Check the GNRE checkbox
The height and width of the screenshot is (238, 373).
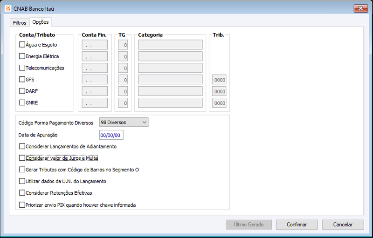pyautogui.click(x=22, y=102)
